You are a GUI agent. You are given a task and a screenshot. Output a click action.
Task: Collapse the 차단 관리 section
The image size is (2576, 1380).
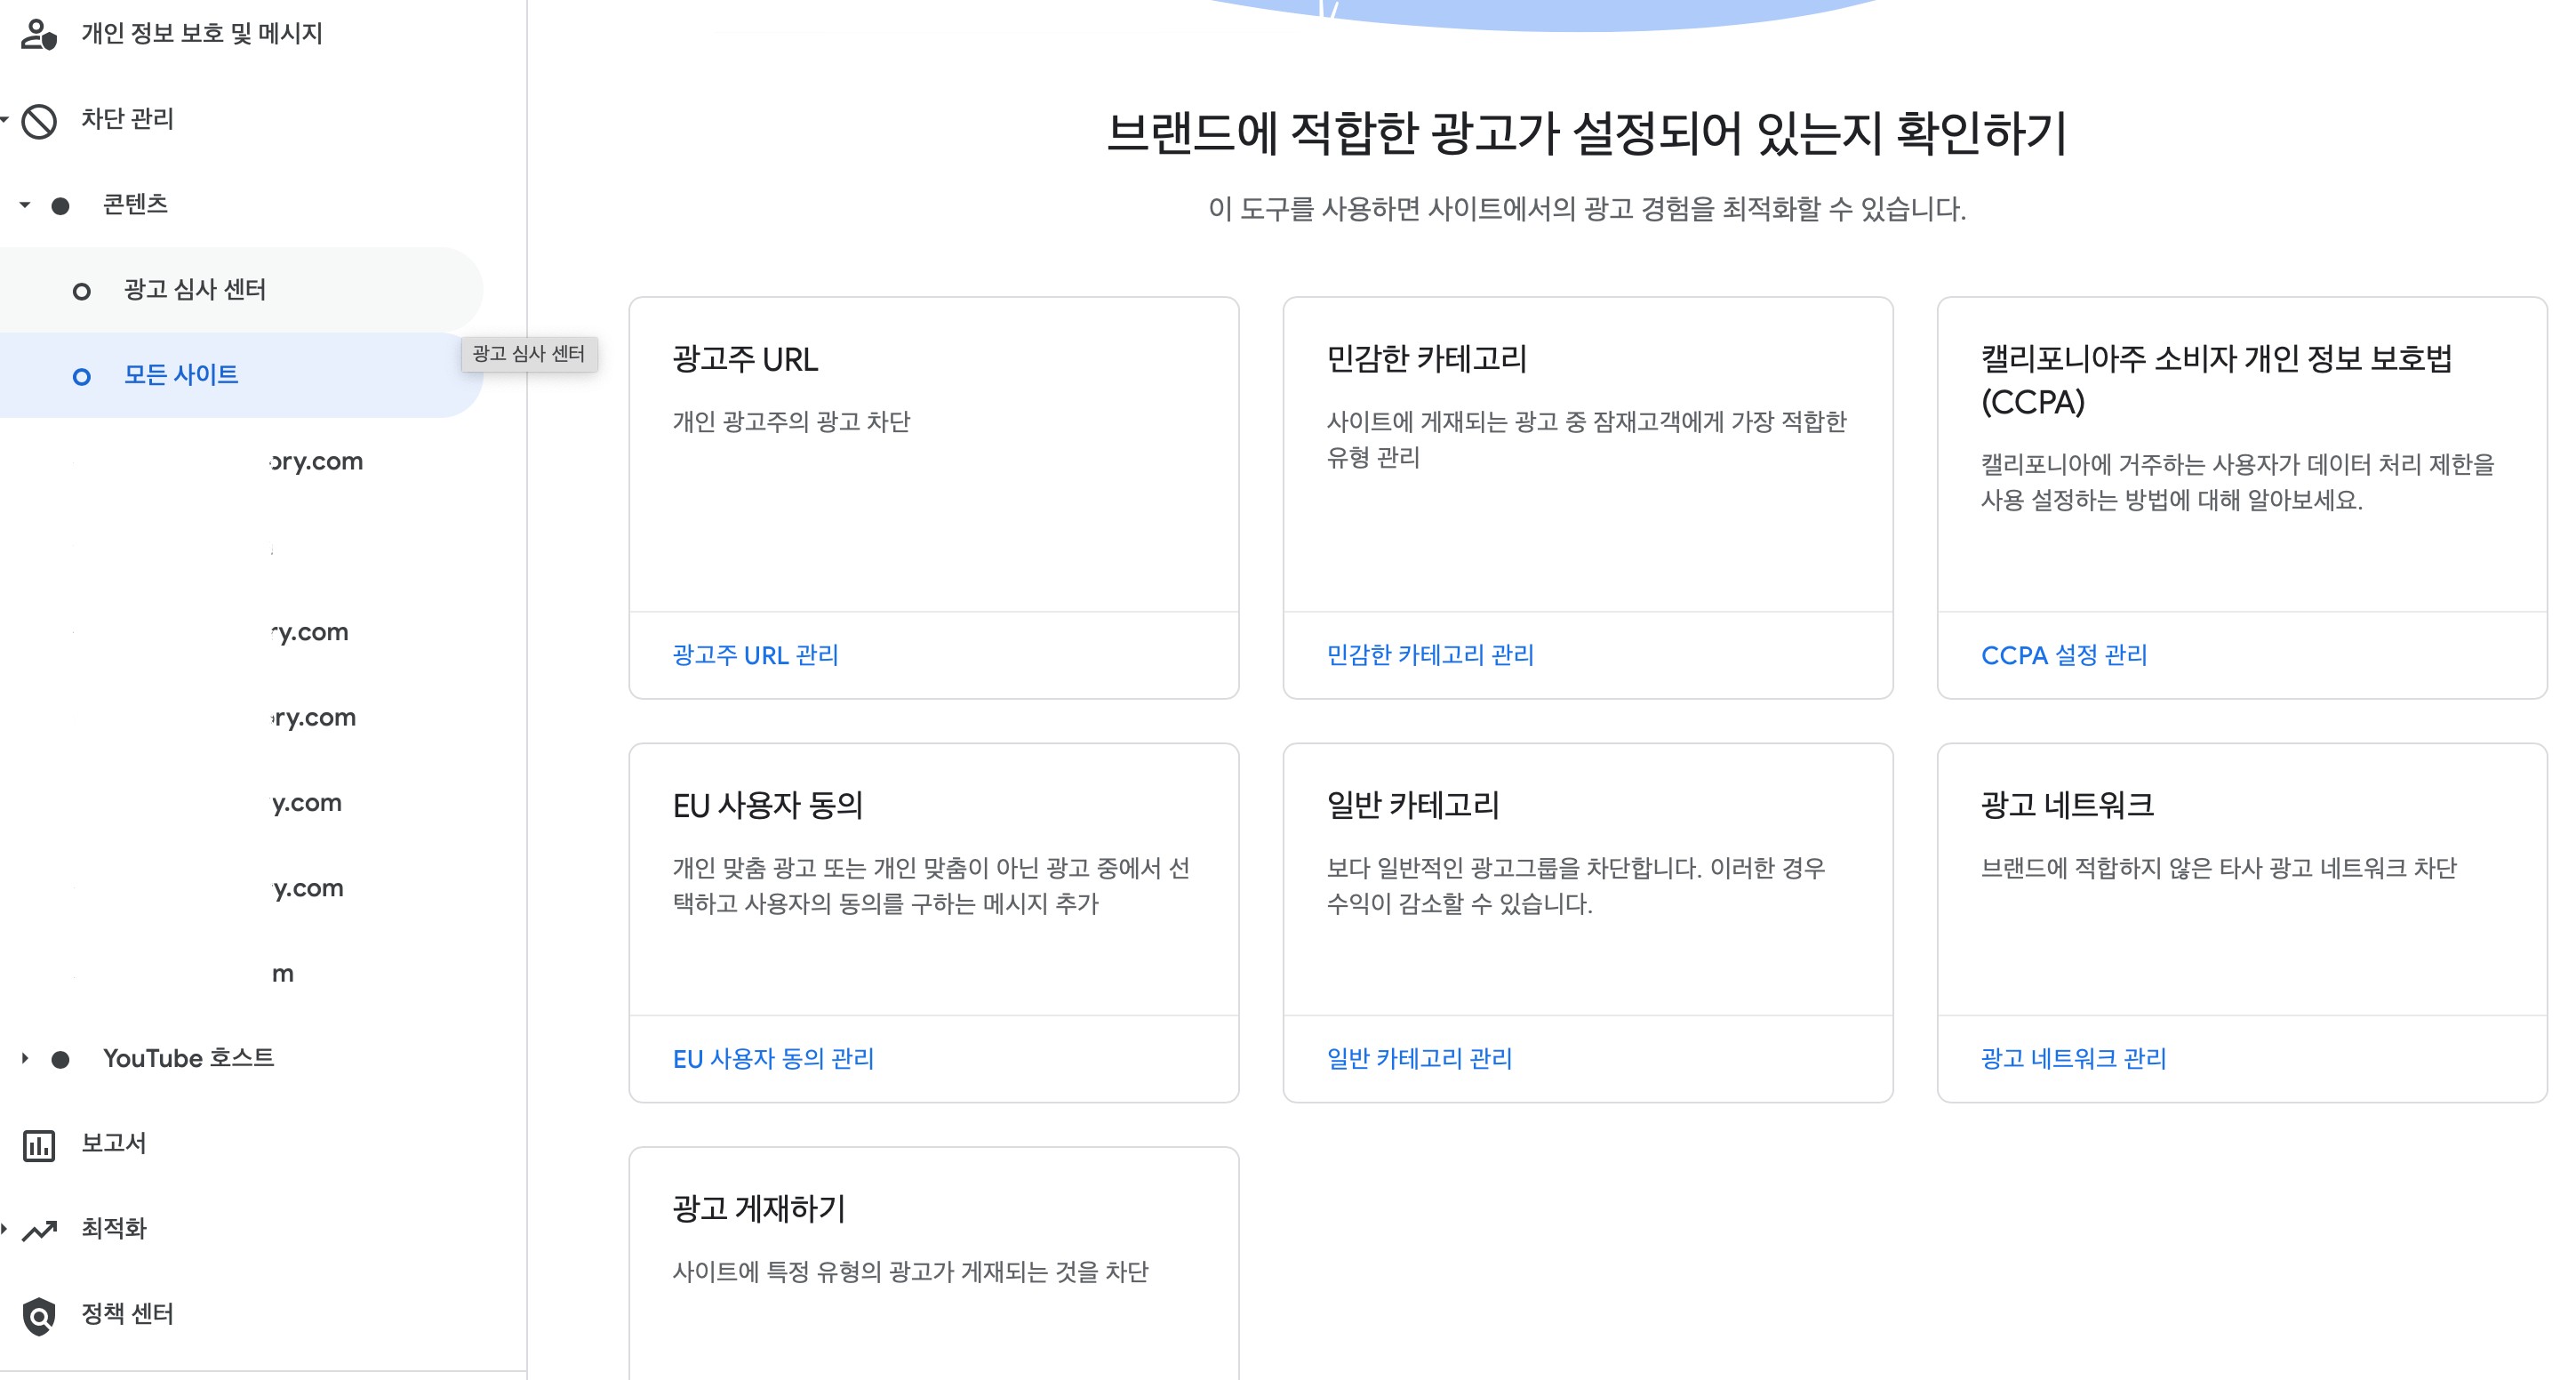point(4,120)
